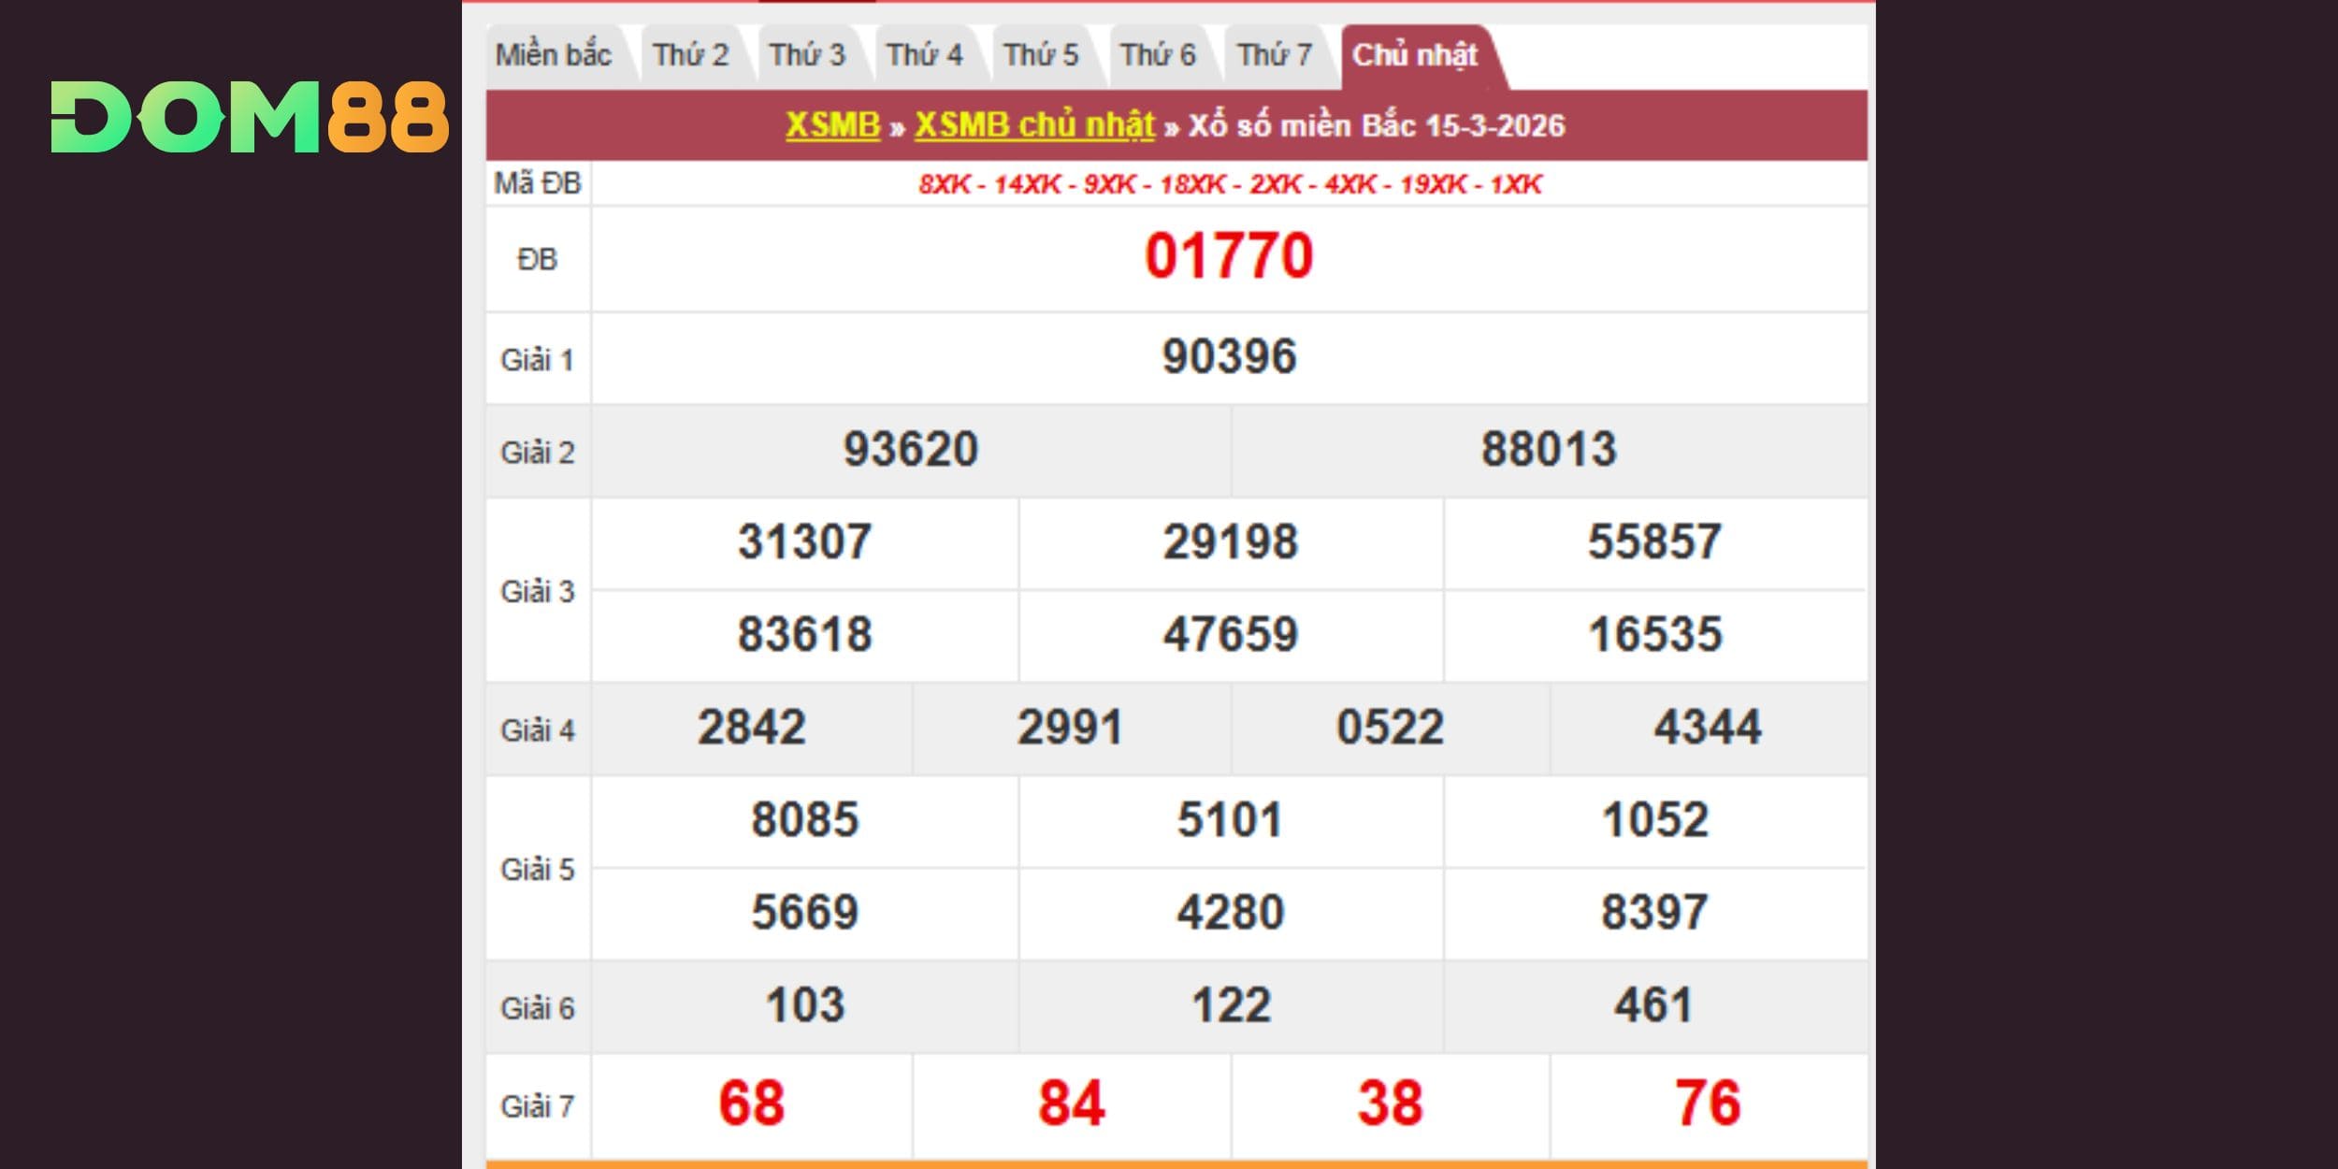
Task: Click Giải 7 red number 68
Action: coord(751,1104)
